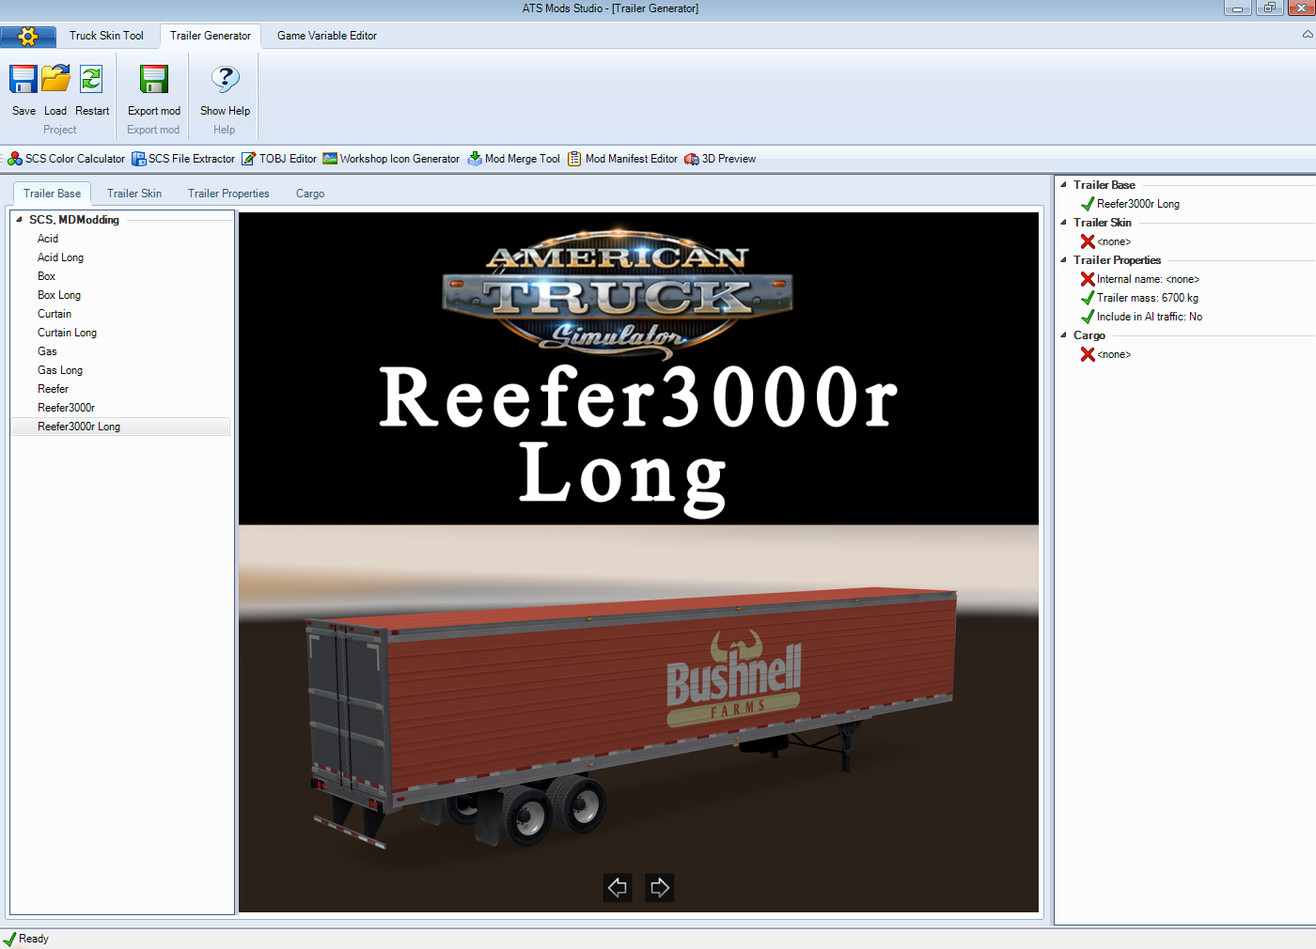Click the red X next to Trailer Skin none

click(x=1088, y=241)
